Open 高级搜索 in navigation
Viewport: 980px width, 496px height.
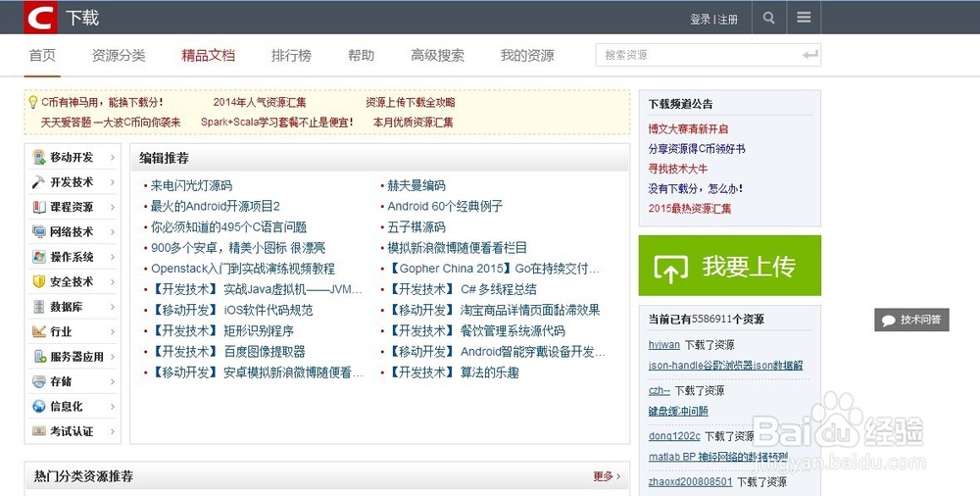(437, 55)
